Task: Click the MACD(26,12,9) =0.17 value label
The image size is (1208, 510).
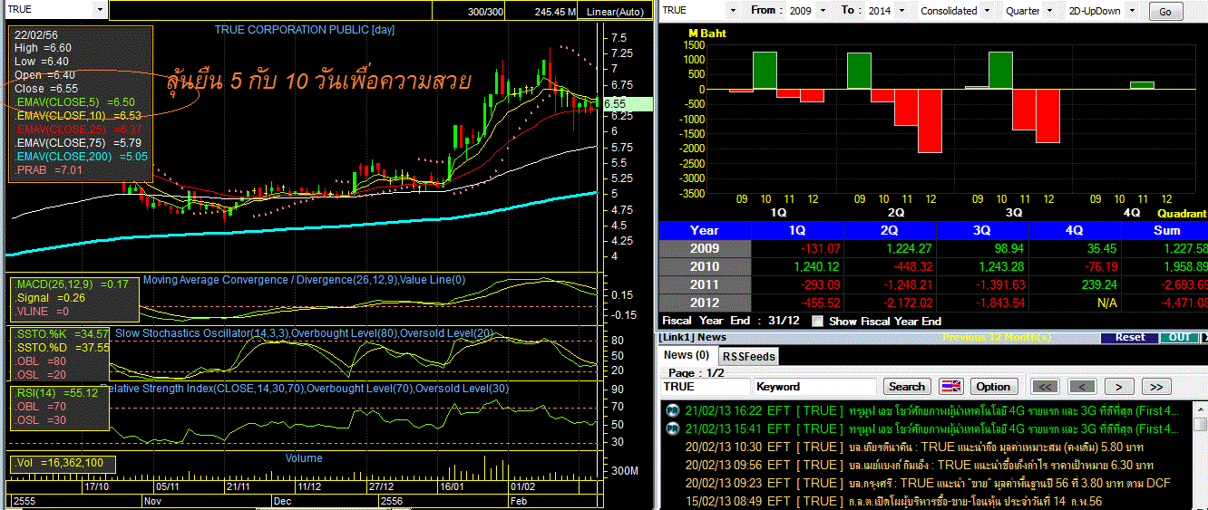Action: click(71, 284)
